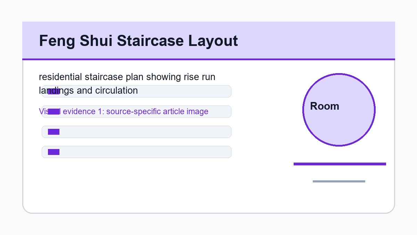The image size is (417, 235).
Task: Click the thick purple bar below Room circle
Action: [340, 164]
